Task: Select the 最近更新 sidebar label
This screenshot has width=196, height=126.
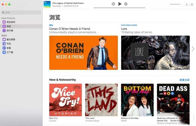Action: (x=11, y=39)
